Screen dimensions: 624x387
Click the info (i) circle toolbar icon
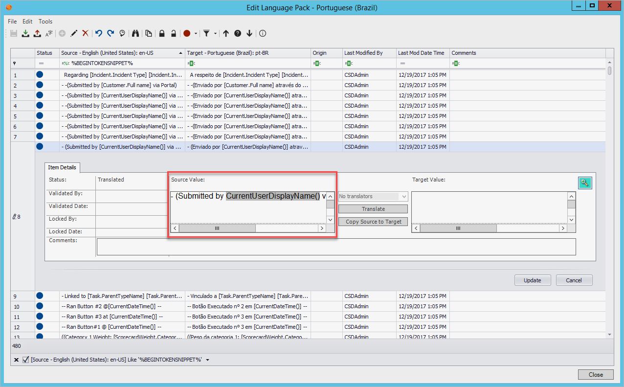point(263,33)
